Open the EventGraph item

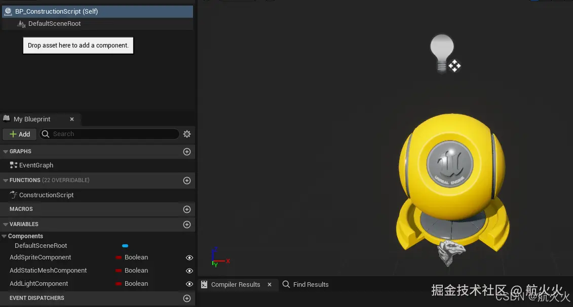(x=36, y=165)
